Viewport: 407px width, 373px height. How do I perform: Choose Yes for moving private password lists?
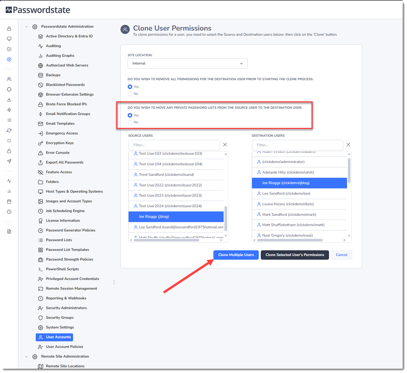click(130, 115)
